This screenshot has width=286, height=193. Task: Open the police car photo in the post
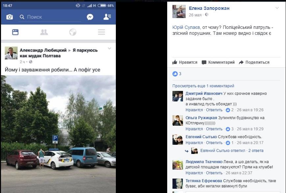pyautogui.click(x=58, y=134)
